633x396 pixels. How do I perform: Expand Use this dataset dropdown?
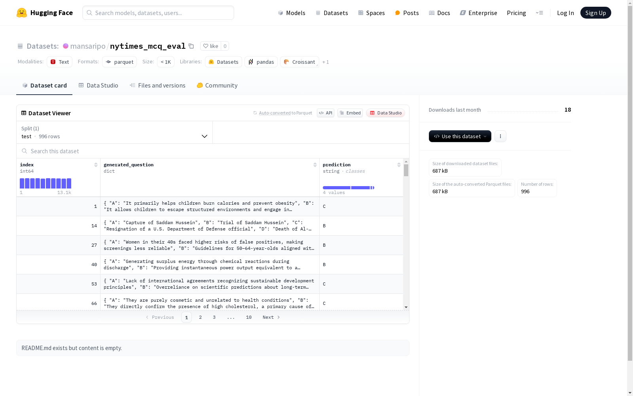pos(460,136)
